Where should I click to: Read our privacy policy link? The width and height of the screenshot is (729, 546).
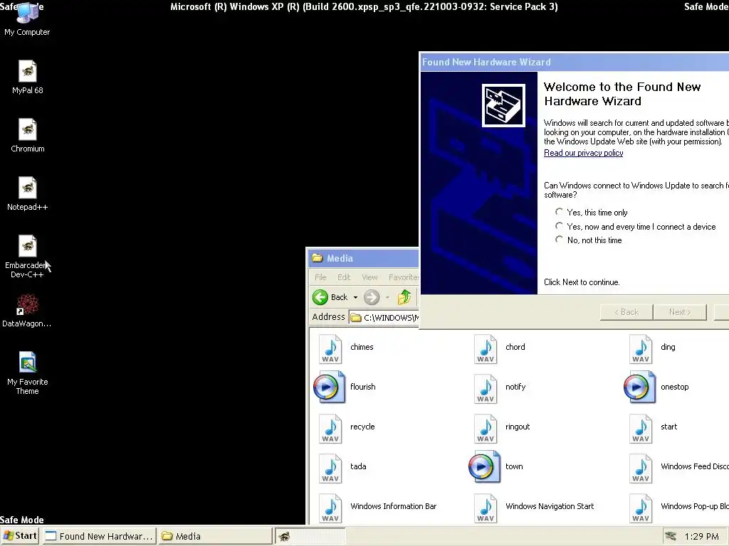click(x=584, y=153)
